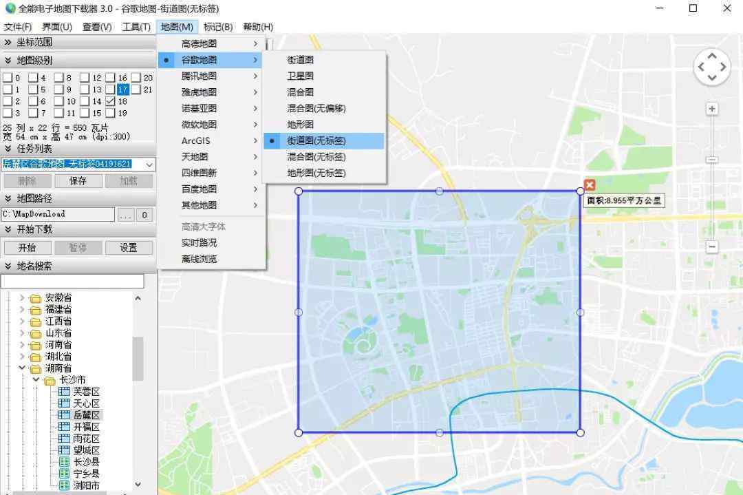Select 岳麓区 in the district tree
743x495 pixels.
click(x=86, y=415)
